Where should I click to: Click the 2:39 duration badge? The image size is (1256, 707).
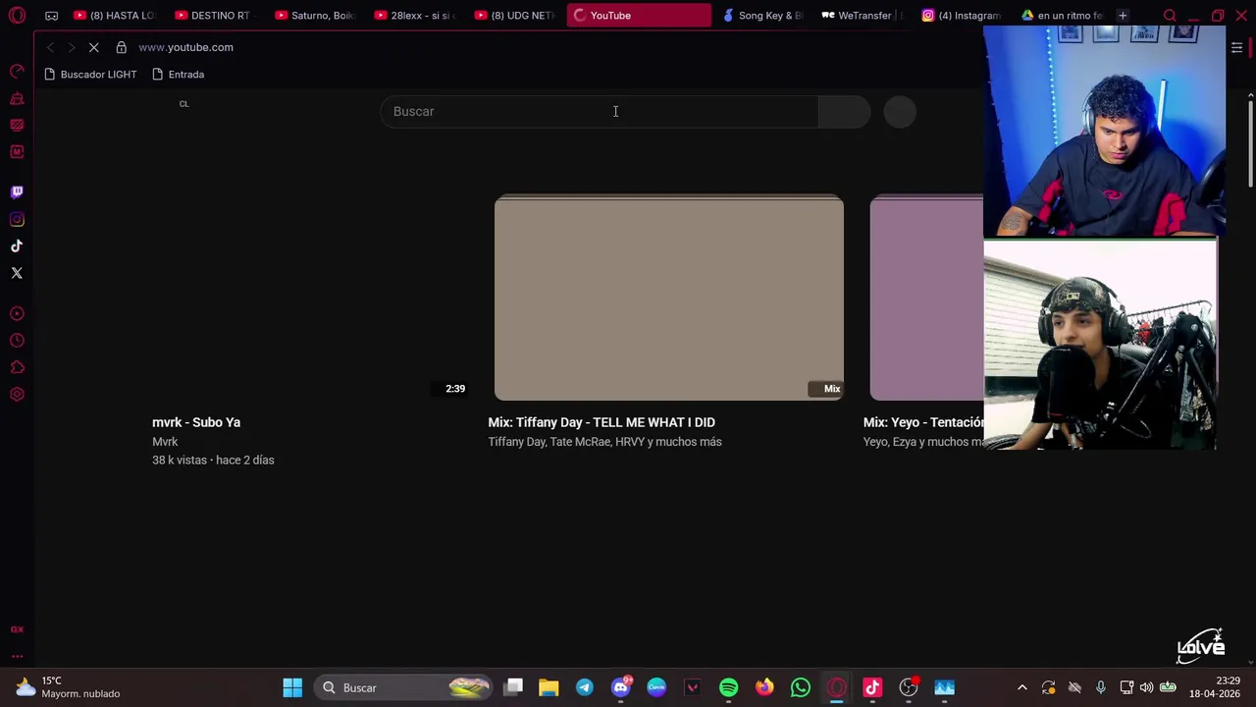tap(455, 389)
